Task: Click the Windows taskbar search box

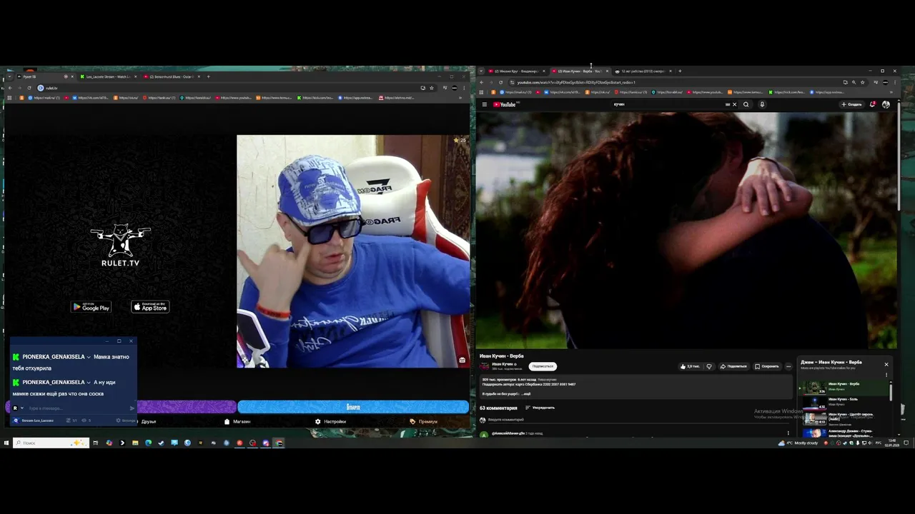Action: tap(51, 443)
